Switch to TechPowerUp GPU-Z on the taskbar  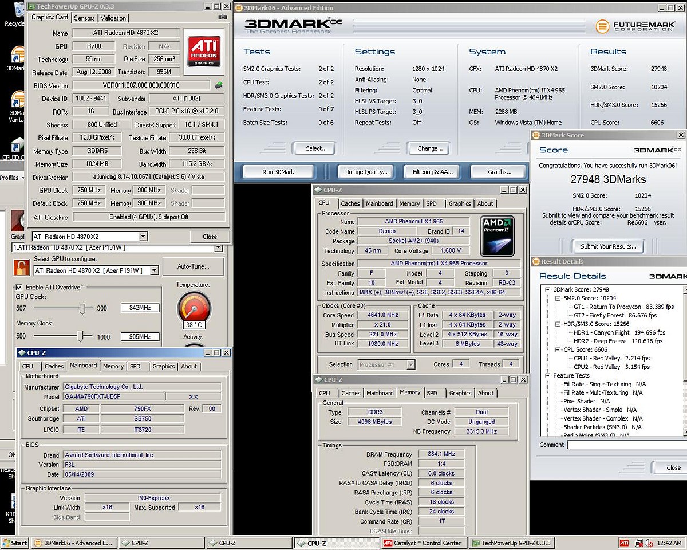click(x=511, y=543)
